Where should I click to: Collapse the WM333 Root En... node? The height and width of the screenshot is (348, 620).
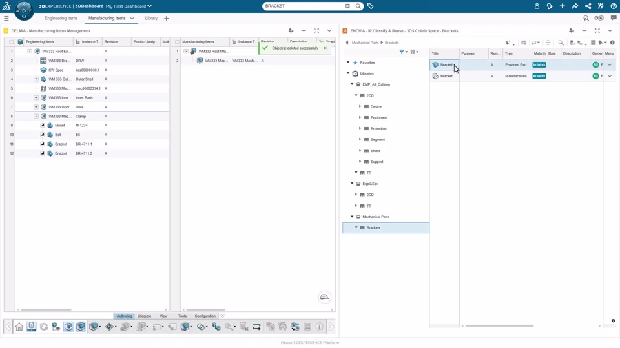30,52
